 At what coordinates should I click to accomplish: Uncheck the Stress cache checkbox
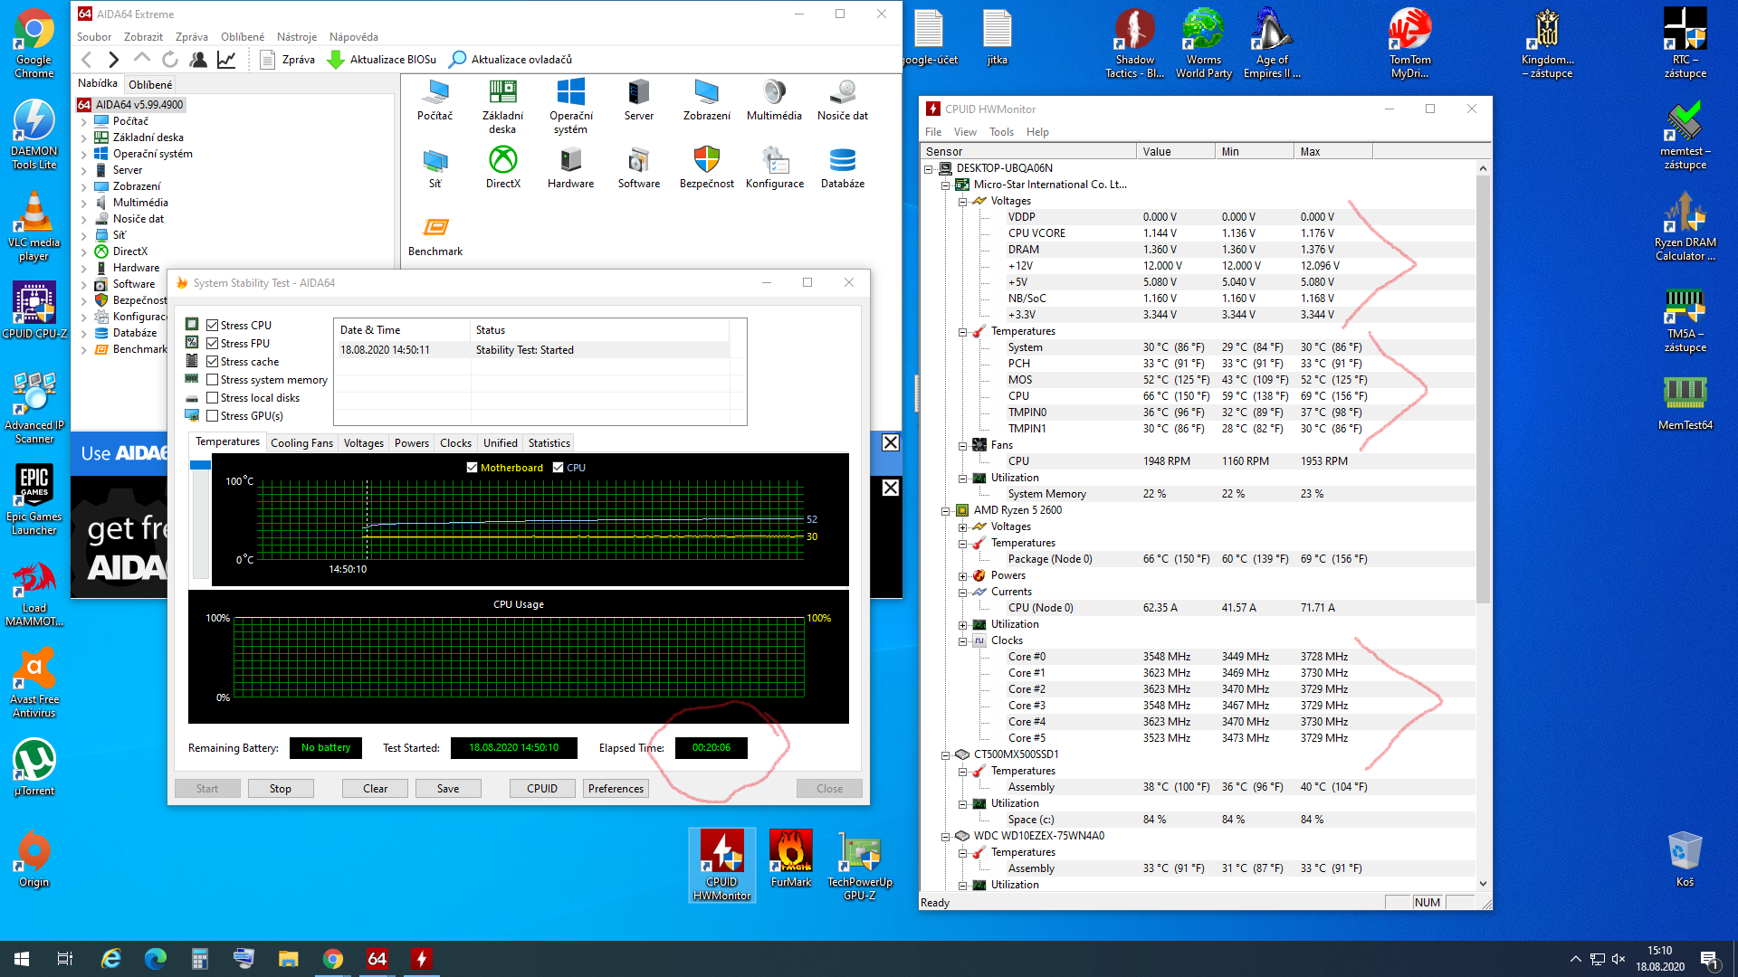coord(212,362)
